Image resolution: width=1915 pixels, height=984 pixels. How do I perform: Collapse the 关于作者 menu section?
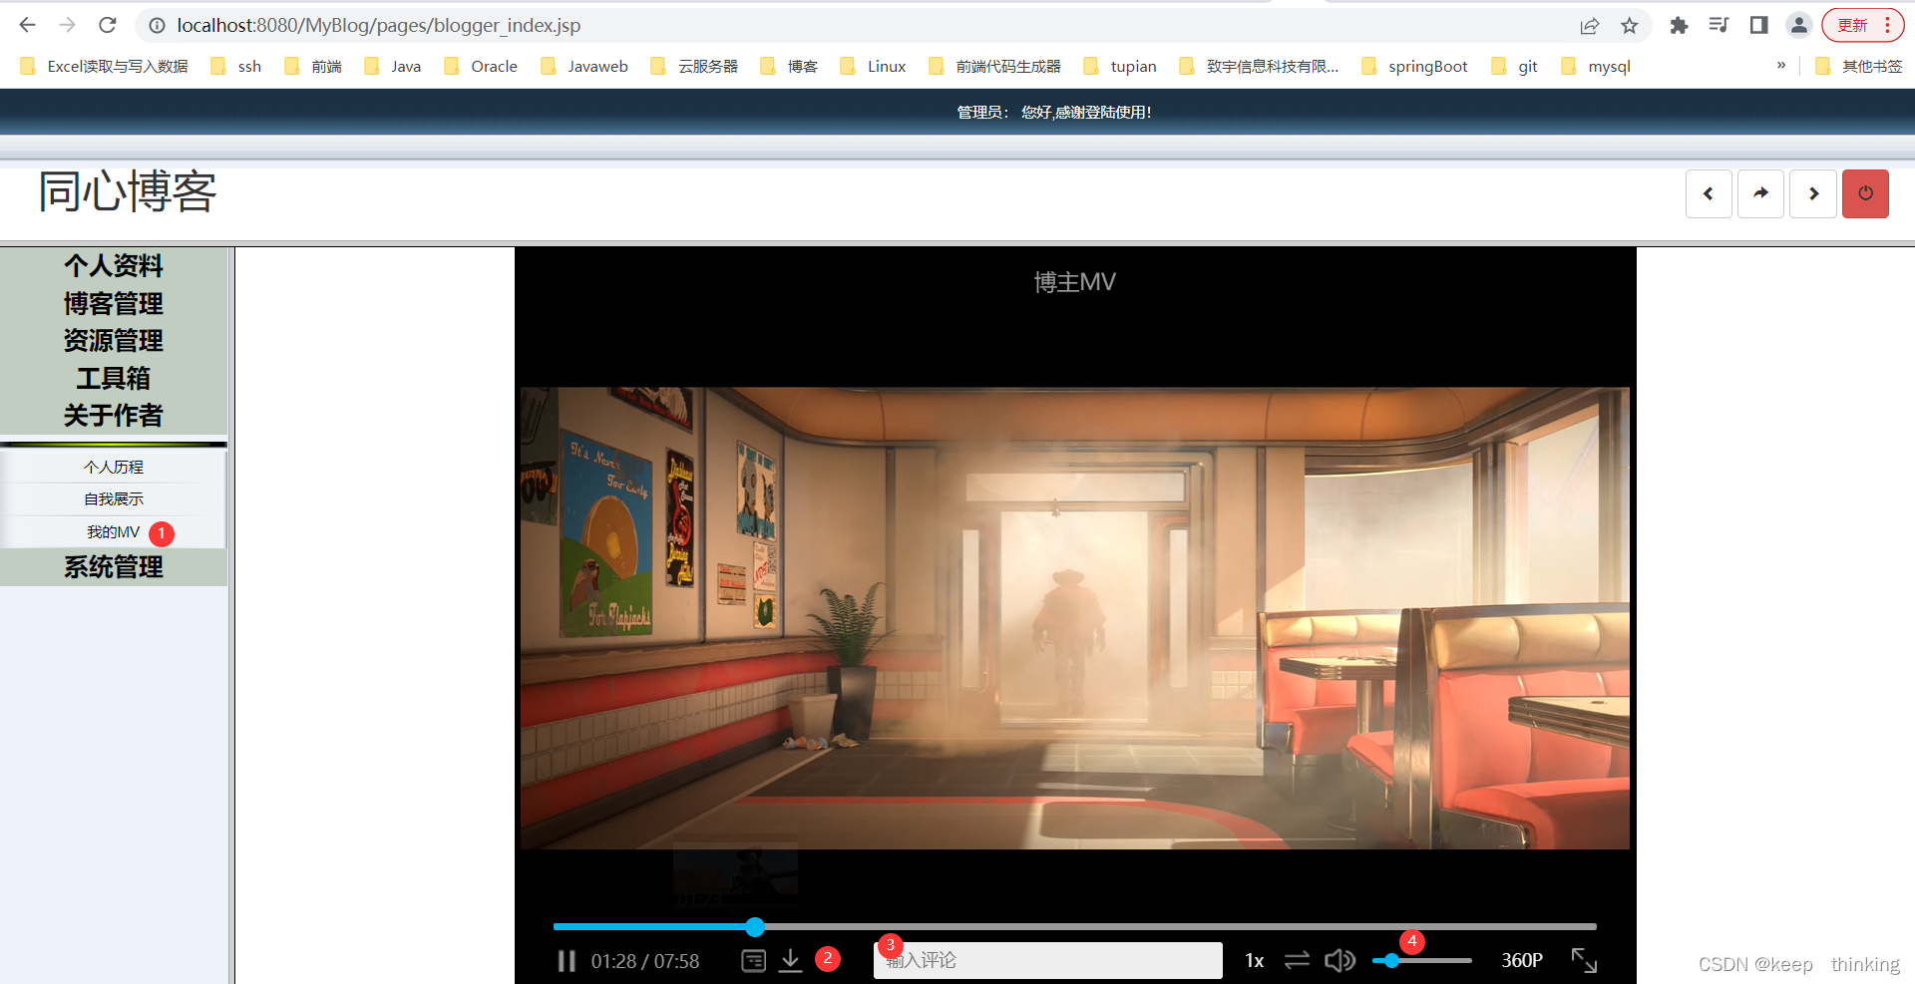coord(114,416)
